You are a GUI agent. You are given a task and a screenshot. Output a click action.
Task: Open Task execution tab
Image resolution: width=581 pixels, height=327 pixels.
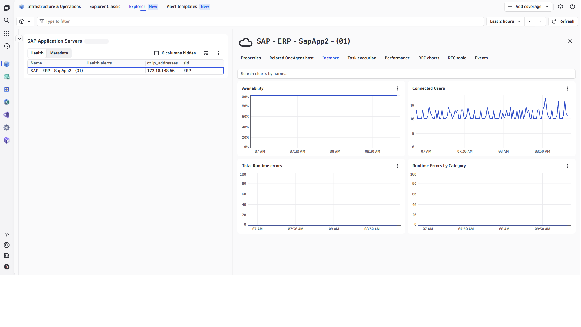pos(362,58)
